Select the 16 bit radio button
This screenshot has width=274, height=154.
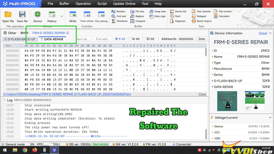pos(130,39)
